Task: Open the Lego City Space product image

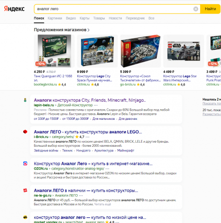Action: 97,51
